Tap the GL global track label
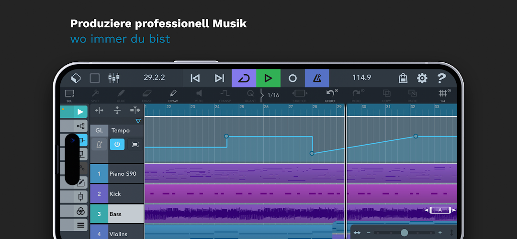Screen dimensions: 517x239 (x=99, y=130)
